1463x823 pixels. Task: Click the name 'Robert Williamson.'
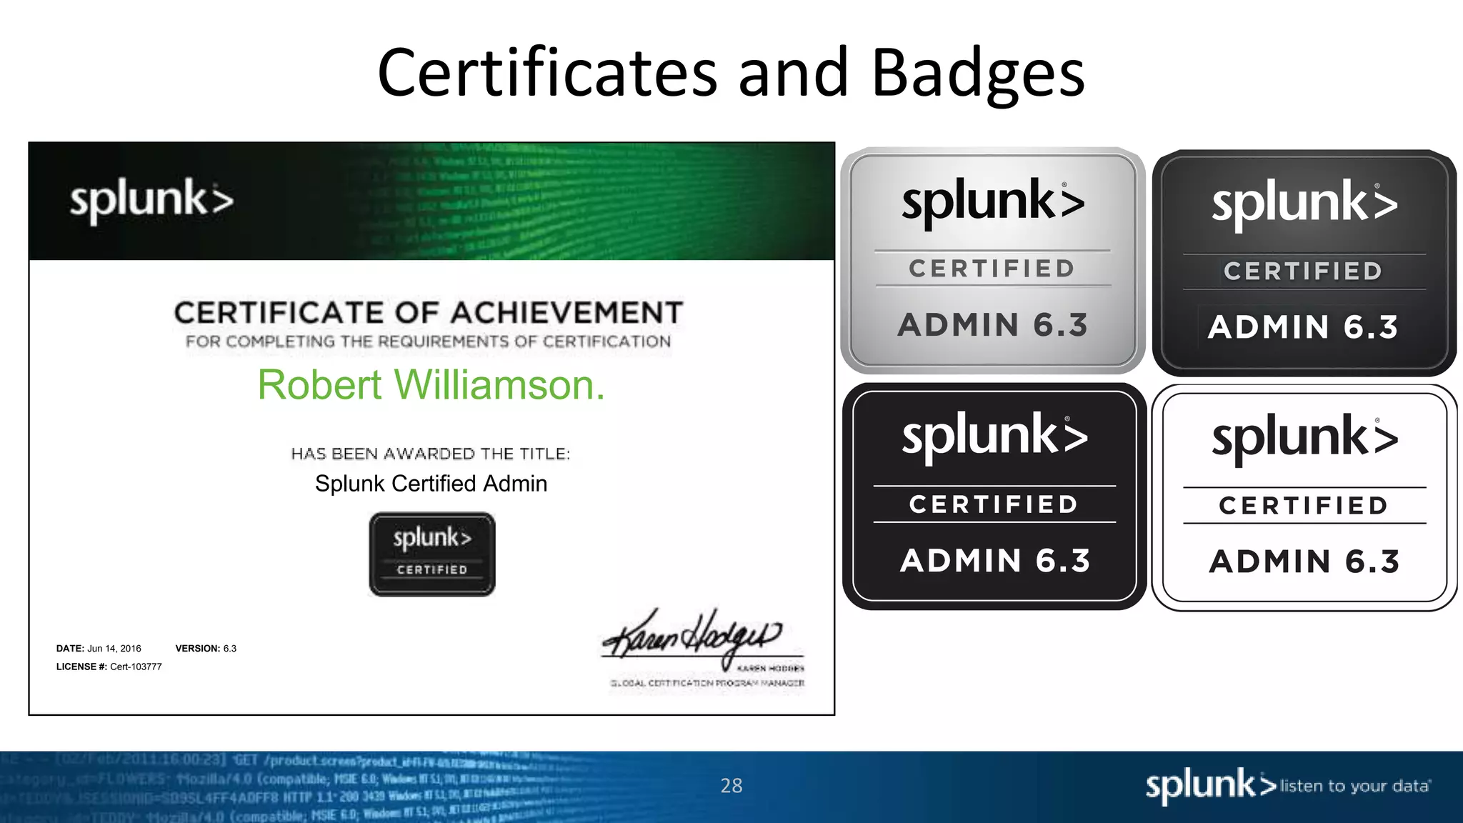[x=431, y=385]
